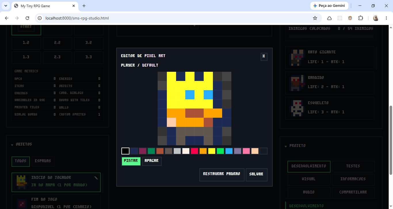
Task: Pick the bright green swatch
Action: point(220,151)
